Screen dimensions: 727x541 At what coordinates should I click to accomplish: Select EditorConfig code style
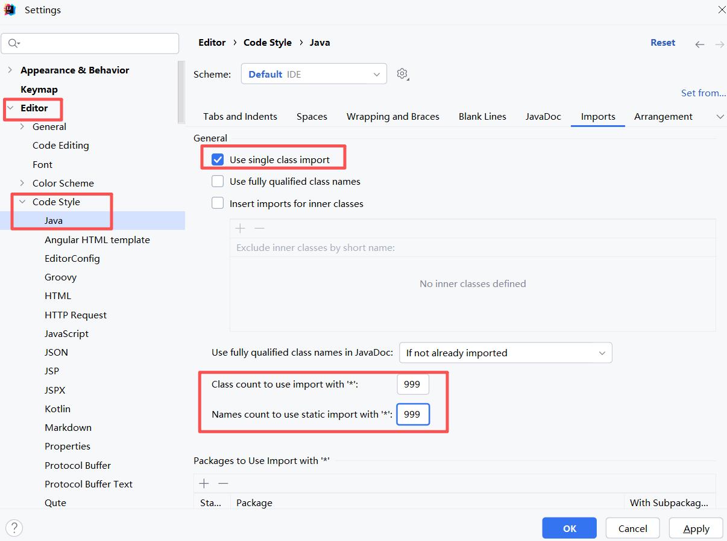click(x=72, y=258)
